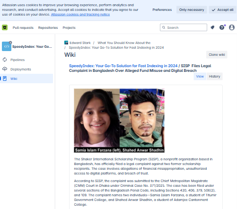Viewport: 237px width, 209px height.
Task: Open the user profile avatar icon
Action: click(232, 27)
